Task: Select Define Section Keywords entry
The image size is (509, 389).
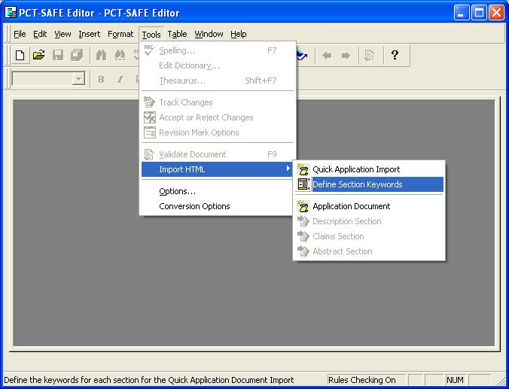Action: click(370, 184)
